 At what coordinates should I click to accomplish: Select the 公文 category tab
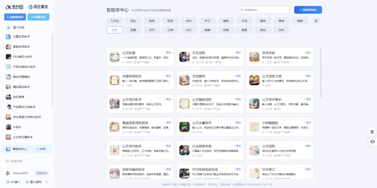[x=115, y=30]
